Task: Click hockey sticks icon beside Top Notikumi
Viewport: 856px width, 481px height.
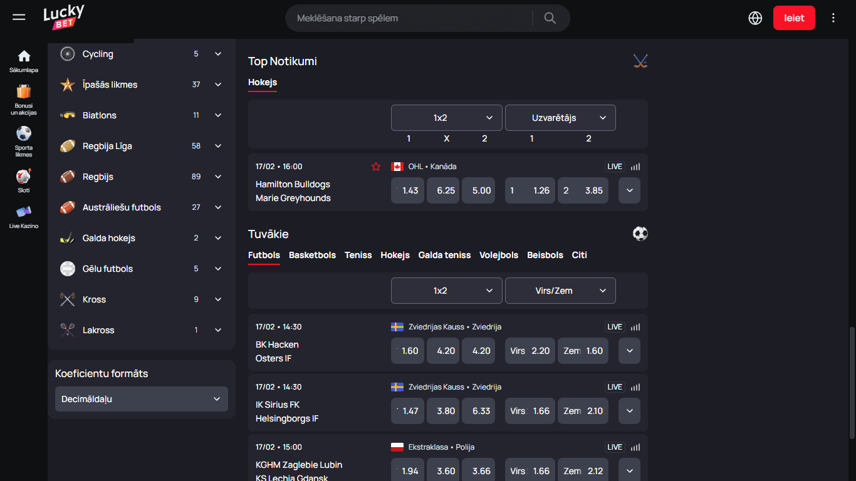Action: (x=640, y=61)
